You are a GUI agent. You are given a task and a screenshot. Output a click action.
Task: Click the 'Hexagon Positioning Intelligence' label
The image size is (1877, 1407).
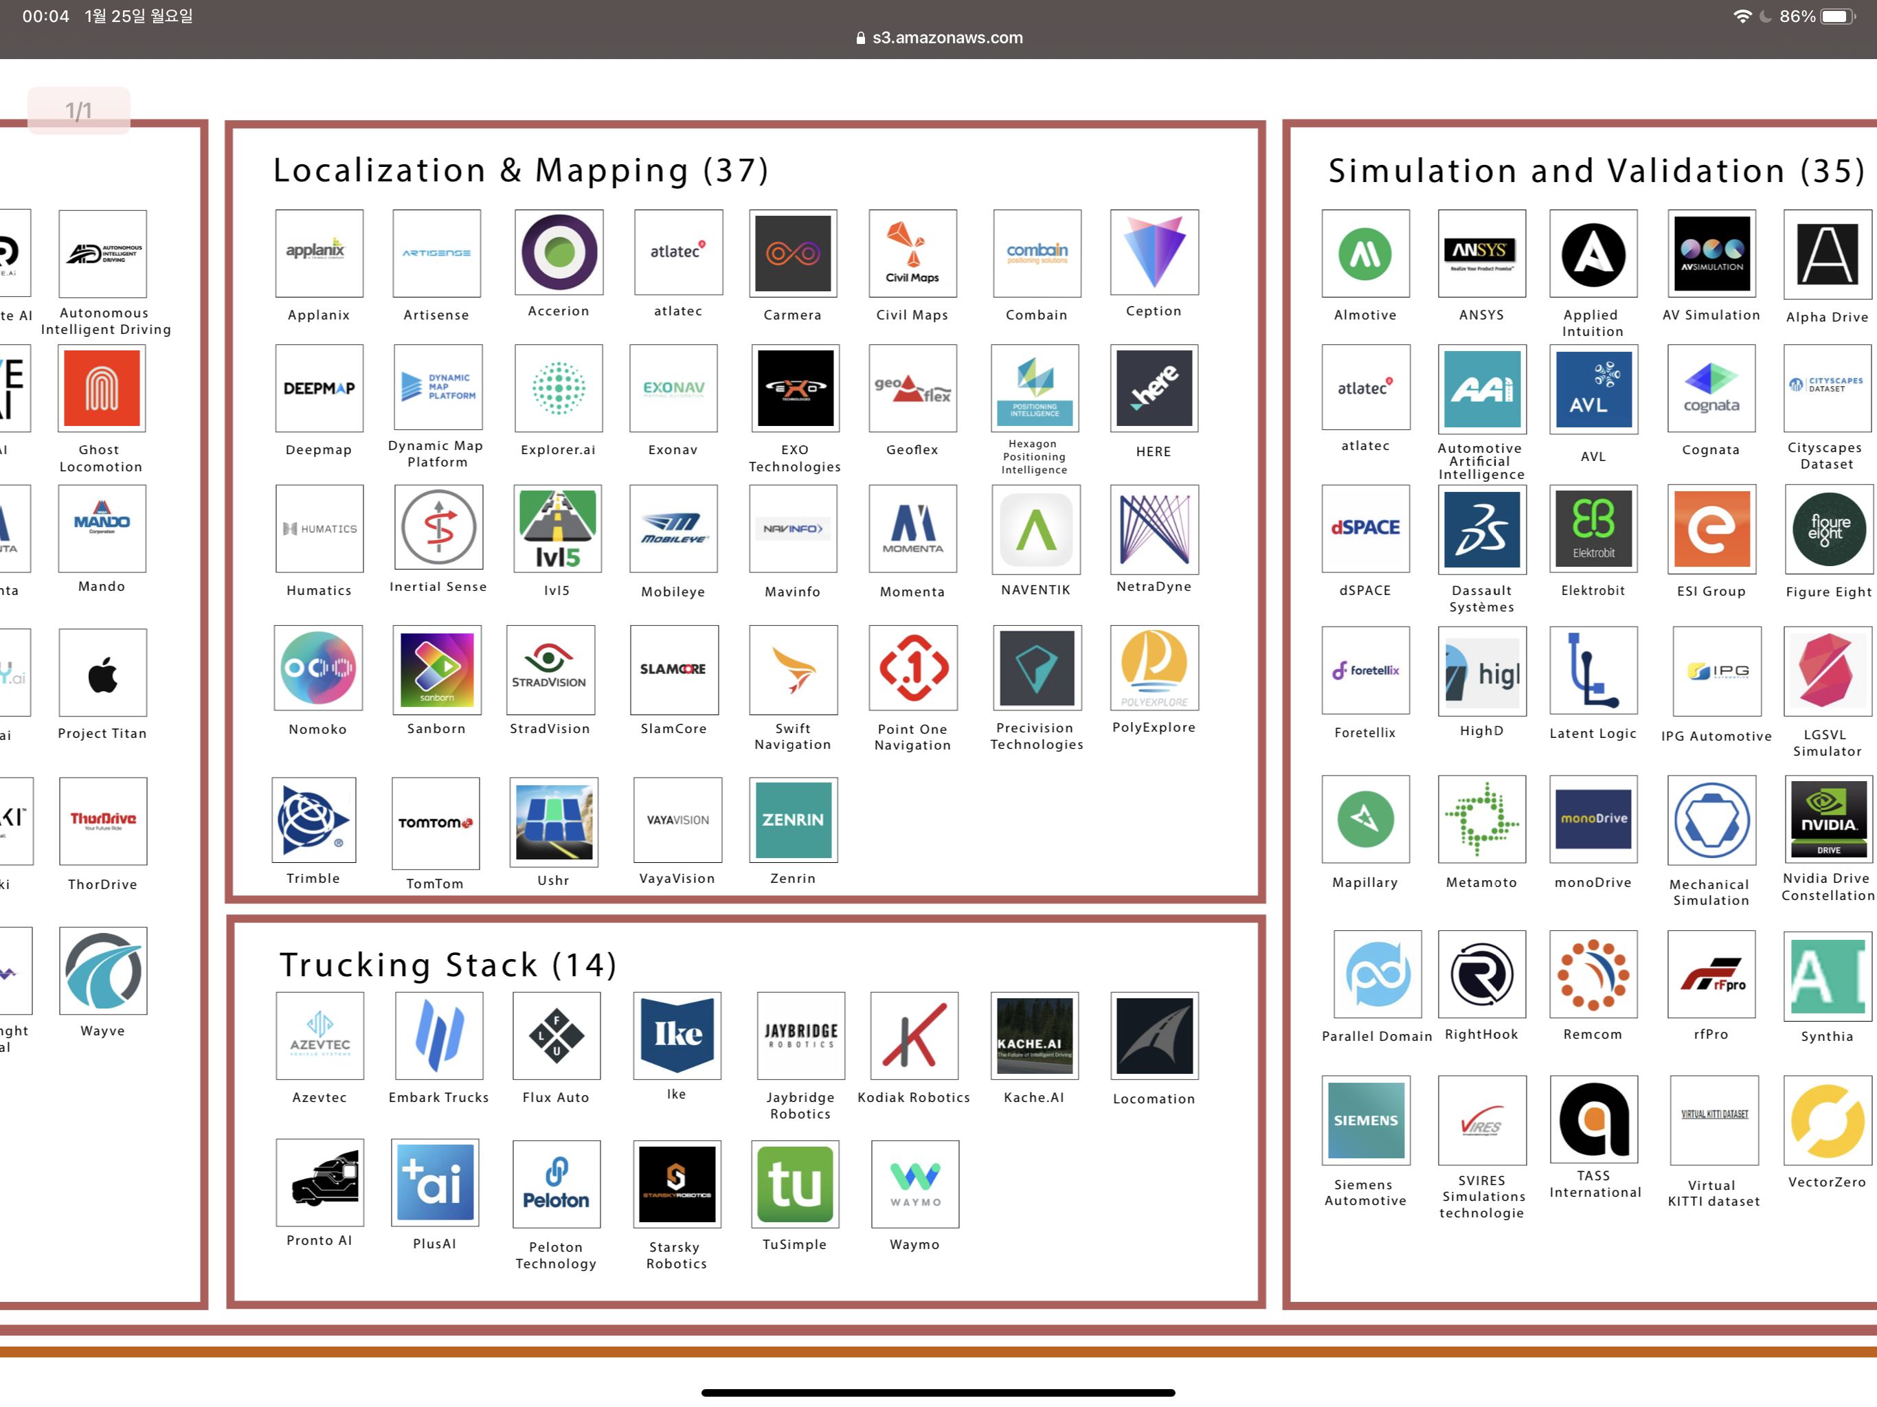1035,457
